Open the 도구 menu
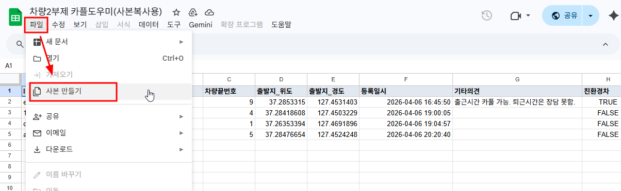This screenshot has width=621, height=191. tap(174, 24)
